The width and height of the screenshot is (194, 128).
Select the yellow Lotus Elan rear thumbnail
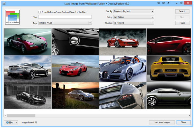169,69
